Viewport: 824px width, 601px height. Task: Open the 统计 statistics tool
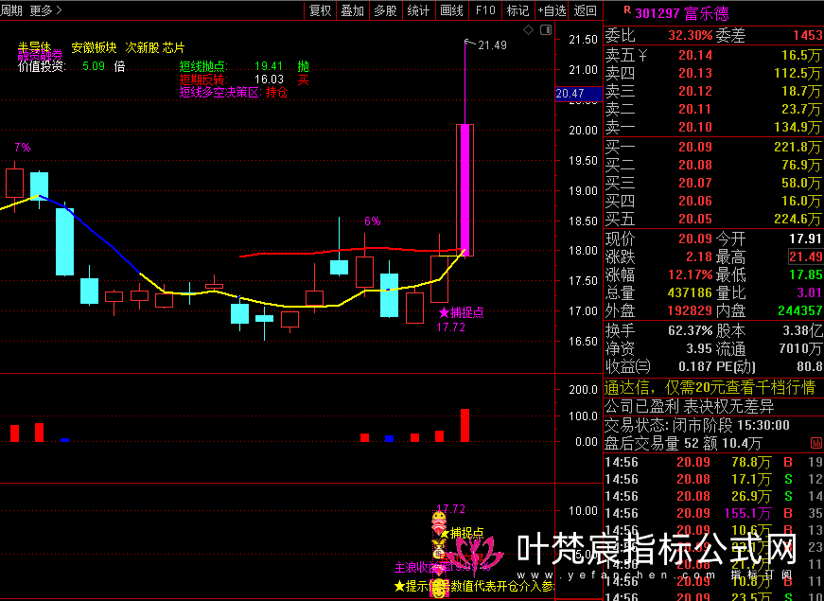coord(418,10)
